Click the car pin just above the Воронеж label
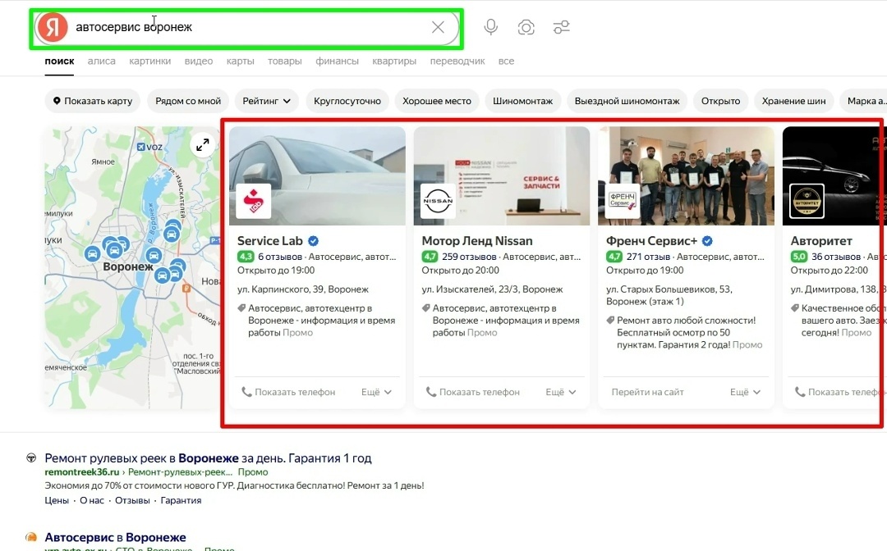 [x=115, y=248]
